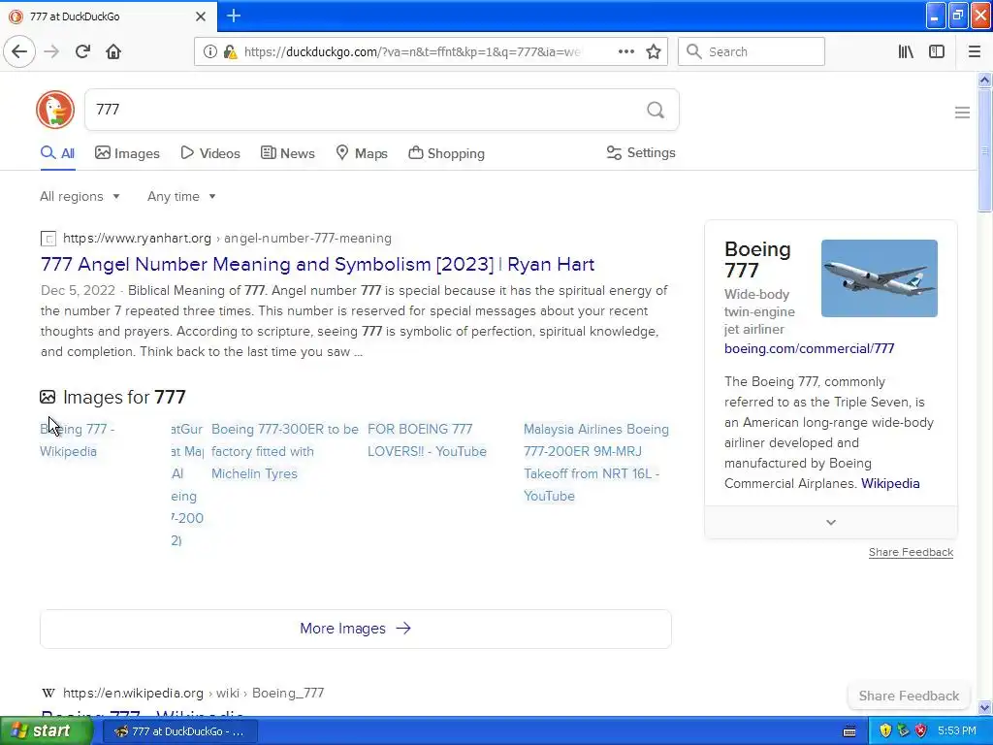The image size is (993, 745).
Task: Open boeing.com/commercial/777 link
Action: [810, 348]
